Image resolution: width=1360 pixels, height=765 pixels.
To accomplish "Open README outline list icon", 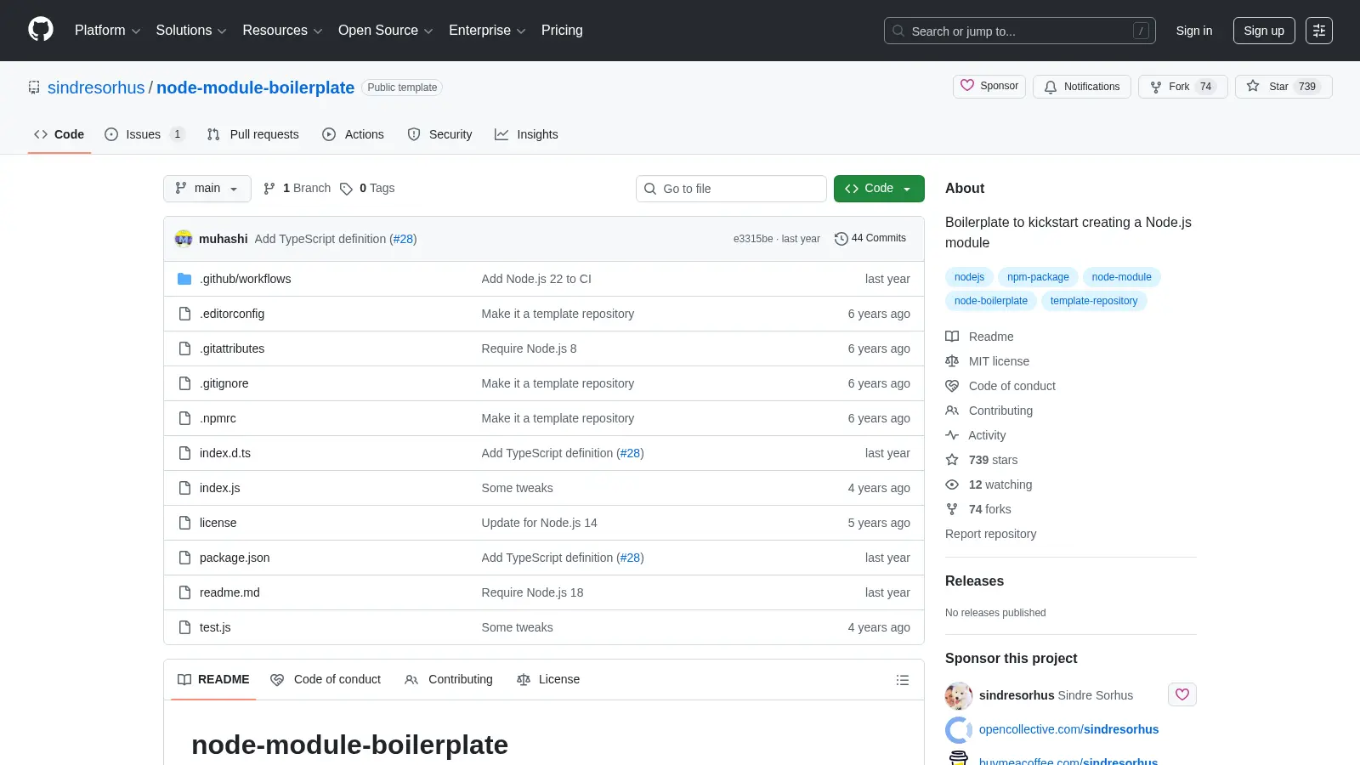I will point(903,680).
